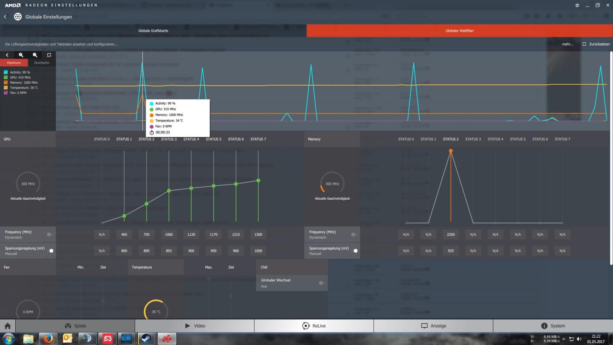Click the 36 °C temperature gauge

coord(156,310)
